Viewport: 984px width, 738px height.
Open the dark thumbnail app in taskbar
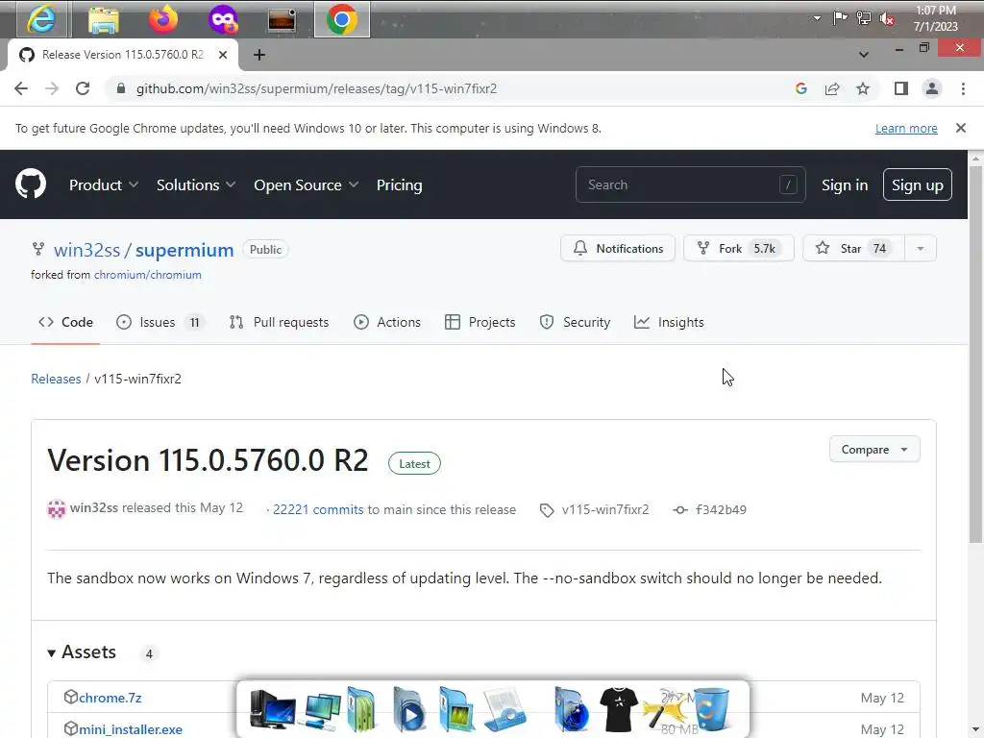click(282, 20)
